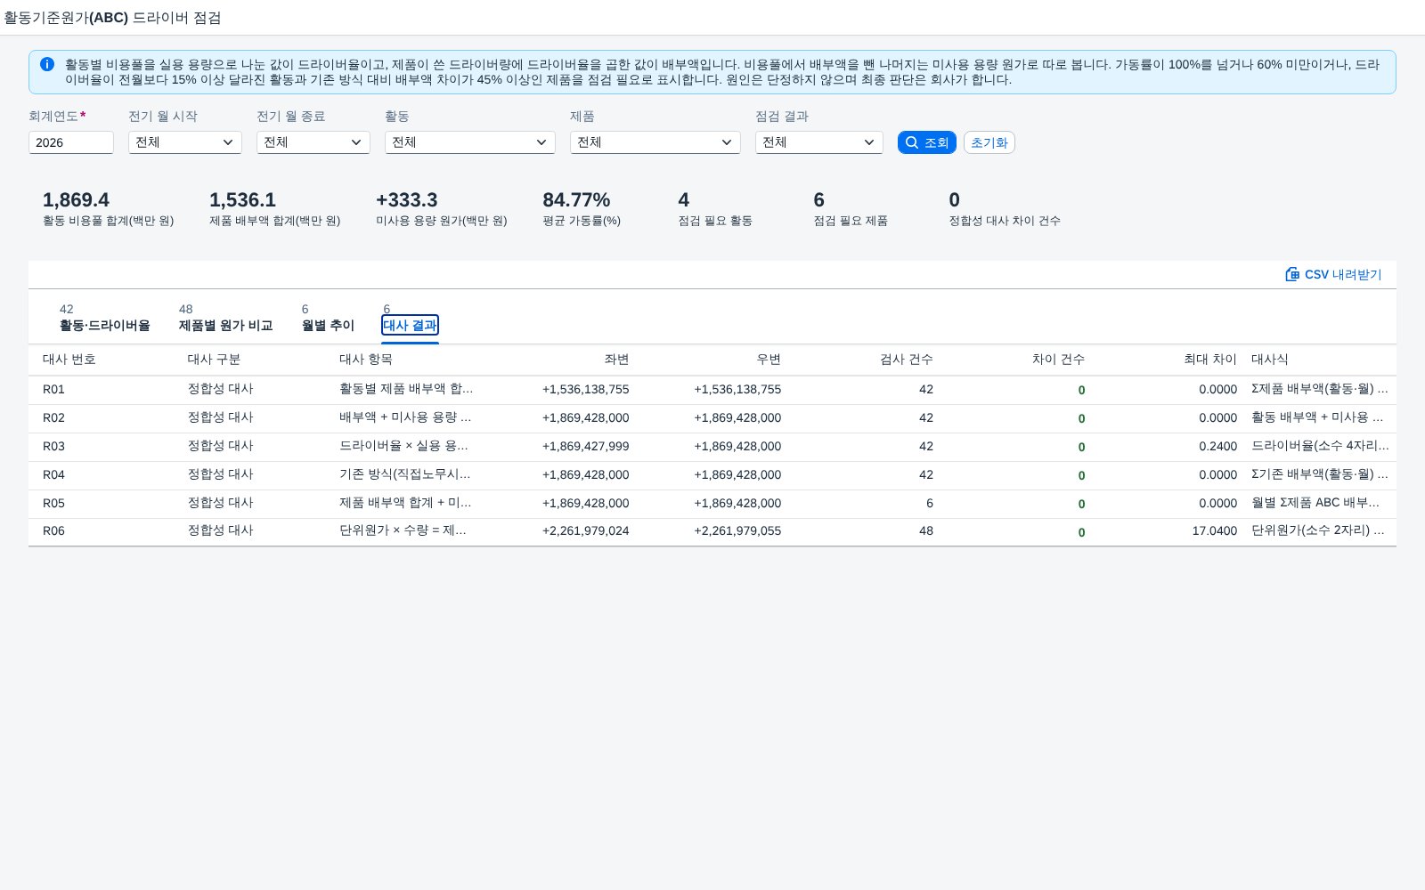Screen dimensions: 1425x890
Task: Click 점검 필요 제품 KPI value 6
Action: pyautogui.click(x=818, y=200)
